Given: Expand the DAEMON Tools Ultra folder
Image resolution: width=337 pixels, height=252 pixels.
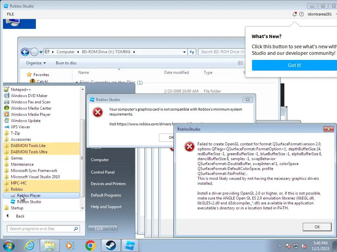Looking at the screenshot, I should [x=42, y=152].
